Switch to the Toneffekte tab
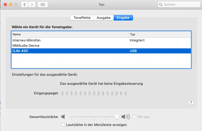This screenshot has width=202, height=131. (x=82, y=18)
